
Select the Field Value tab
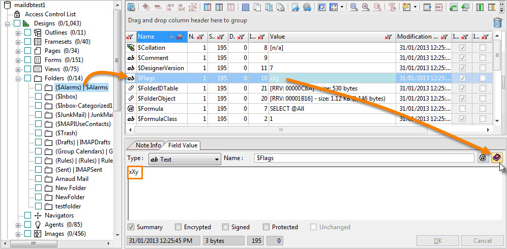click(180, 145)
